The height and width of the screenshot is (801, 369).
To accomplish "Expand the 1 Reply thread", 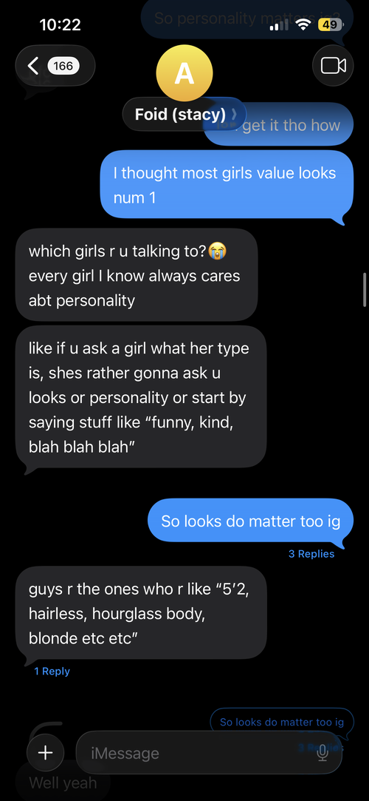I will point(52,672).
